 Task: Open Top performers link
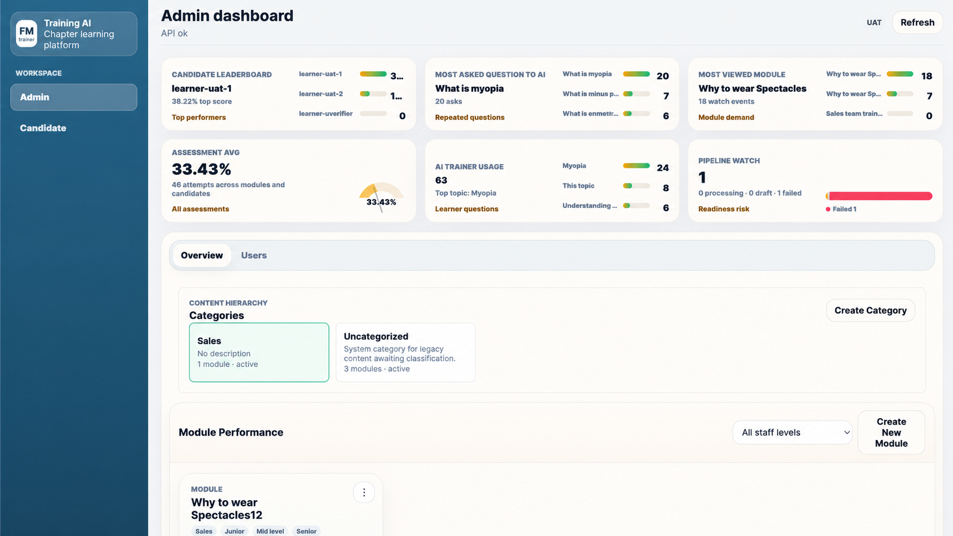point(199,117)
